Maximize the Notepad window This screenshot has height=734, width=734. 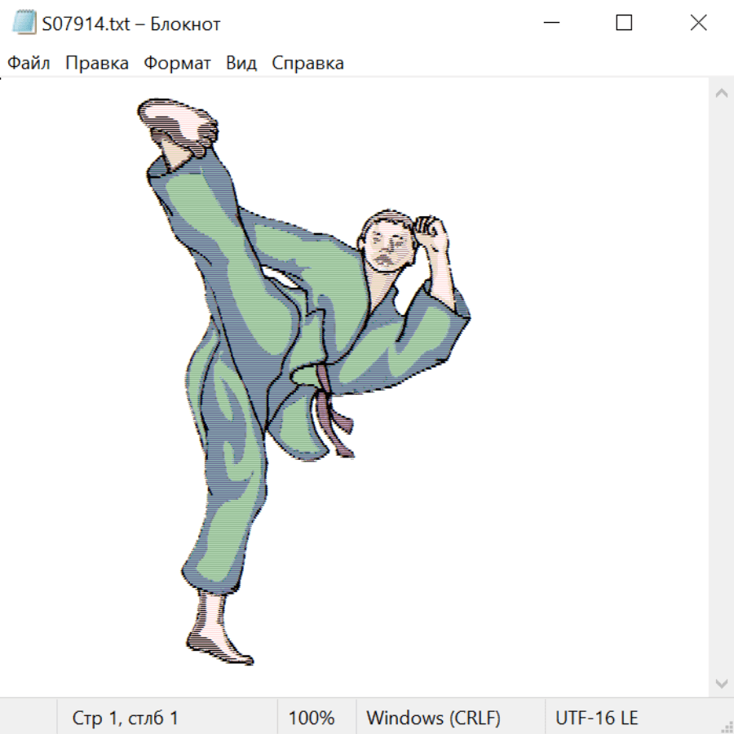624,24
